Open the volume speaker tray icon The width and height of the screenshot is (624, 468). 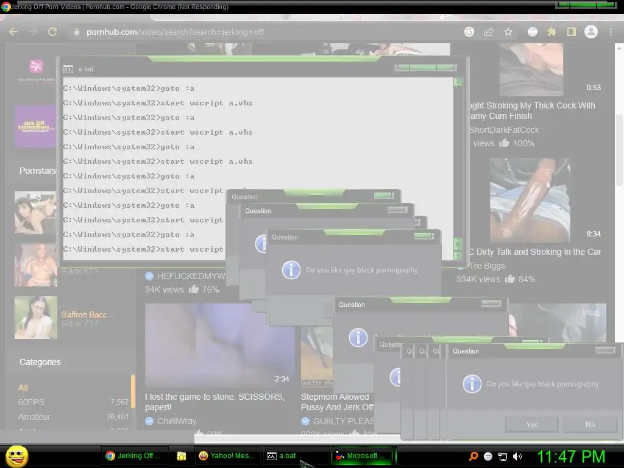(x=517, y=456)
